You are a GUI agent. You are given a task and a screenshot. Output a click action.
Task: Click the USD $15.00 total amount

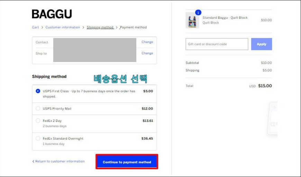[x=260, y=86]
